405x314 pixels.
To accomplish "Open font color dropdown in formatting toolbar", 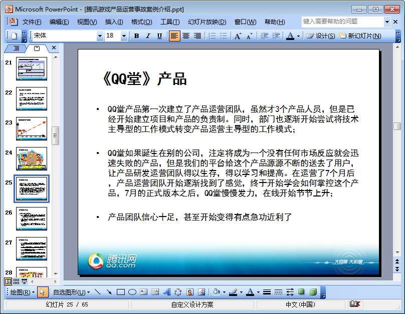I will pos(298,36).
